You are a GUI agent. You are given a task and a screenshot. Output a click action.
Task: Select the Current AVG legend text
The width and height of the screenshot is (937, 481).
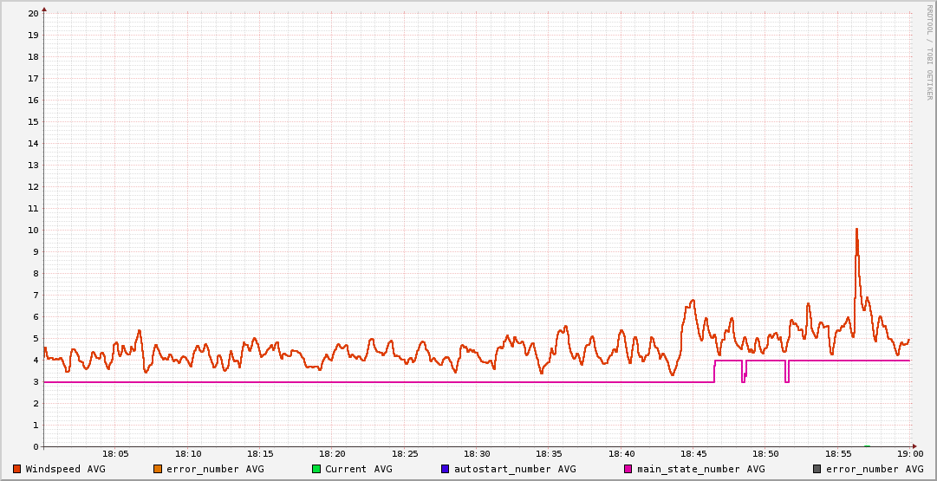[x=358, y=469]
